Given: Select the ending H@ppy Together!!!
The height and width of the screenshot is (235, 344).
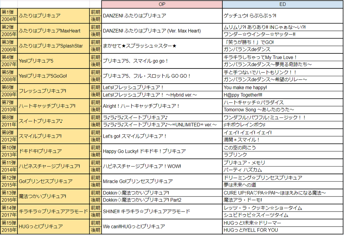Looking at the screenshot, I should [x=283, y=95].
